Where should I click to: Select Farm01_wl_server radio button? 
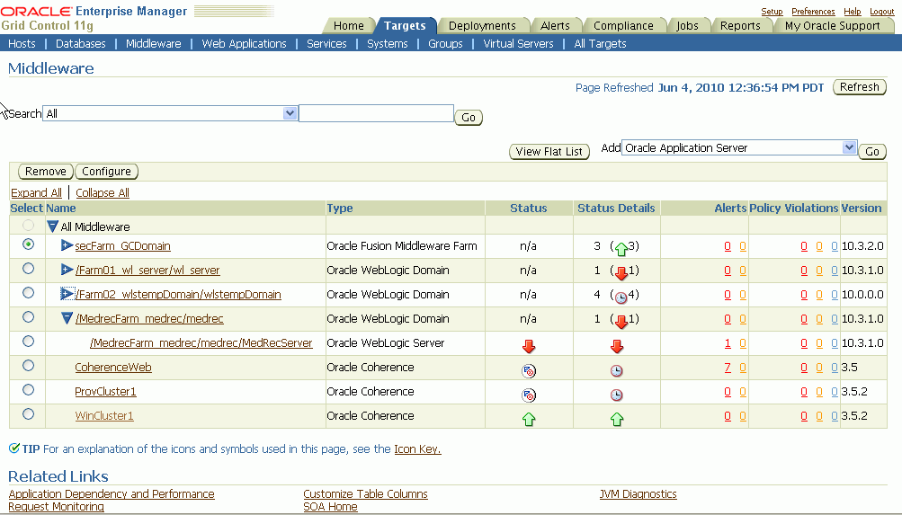(28, 269)
